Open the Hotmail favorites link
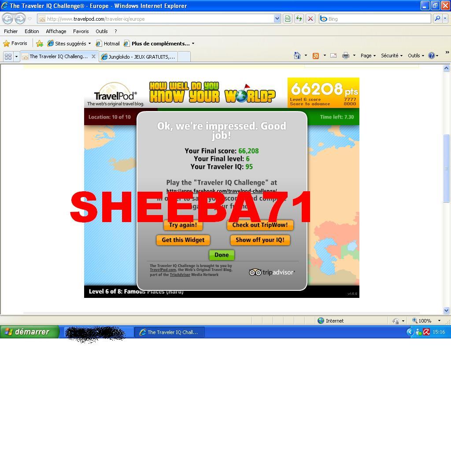 pos(108,43)
